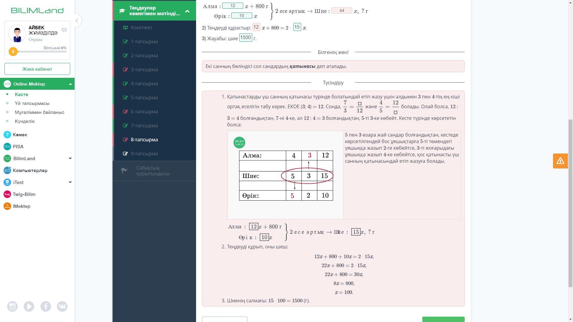Open the Конспект lesson item
The height and width of the screenshot is (322, 573).
pyautogui.click(x=141, y=27)
